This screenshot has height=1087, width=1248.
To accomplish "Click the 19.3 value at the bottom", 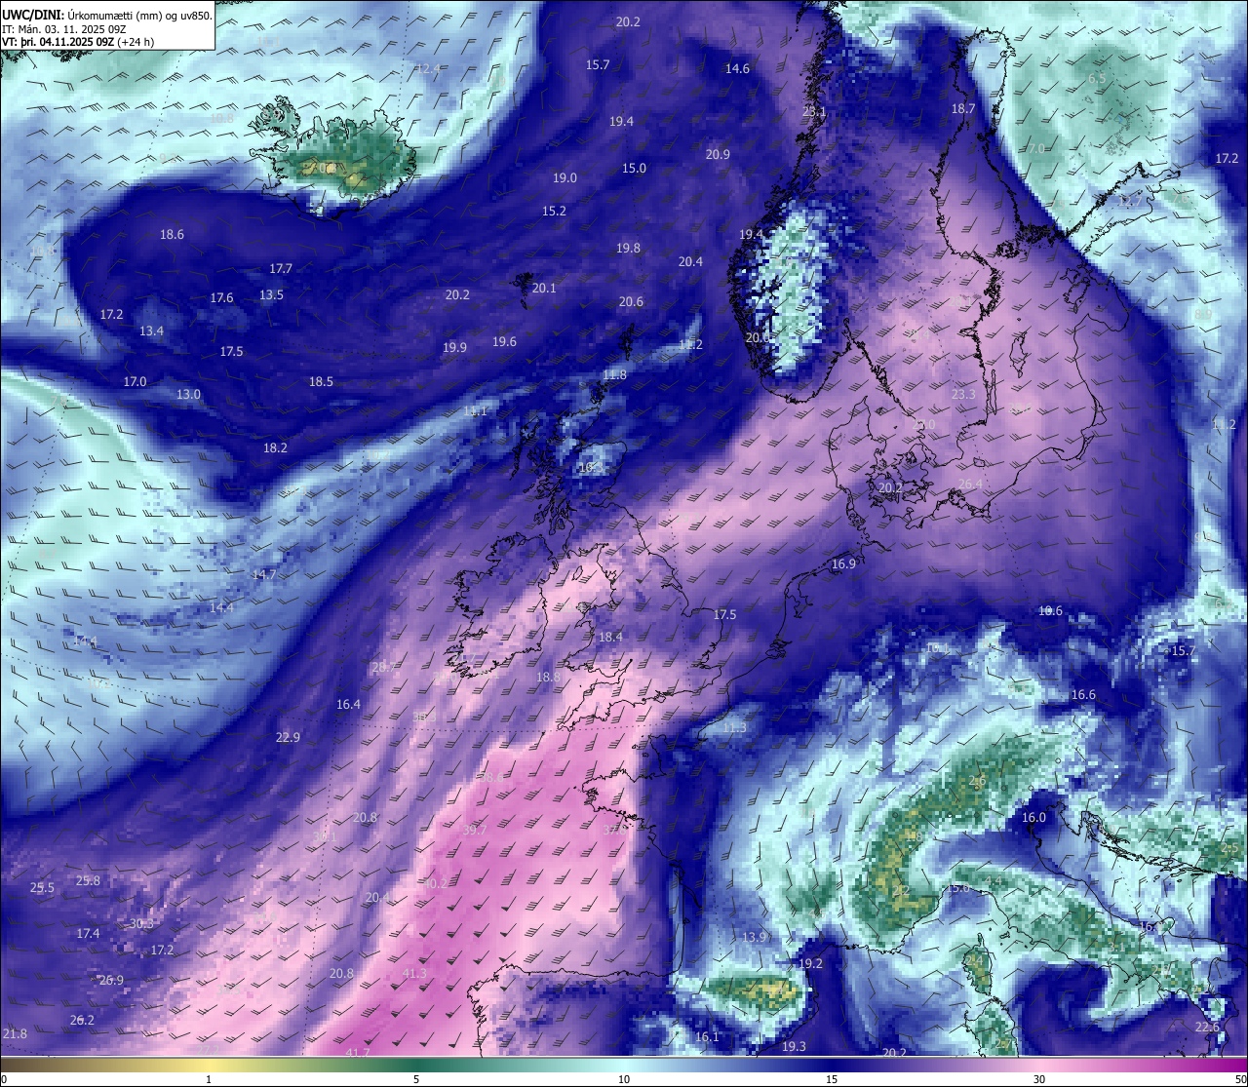I will click(x=795, y=1046).
